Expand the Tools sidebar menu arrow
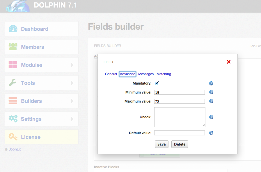 72,83
